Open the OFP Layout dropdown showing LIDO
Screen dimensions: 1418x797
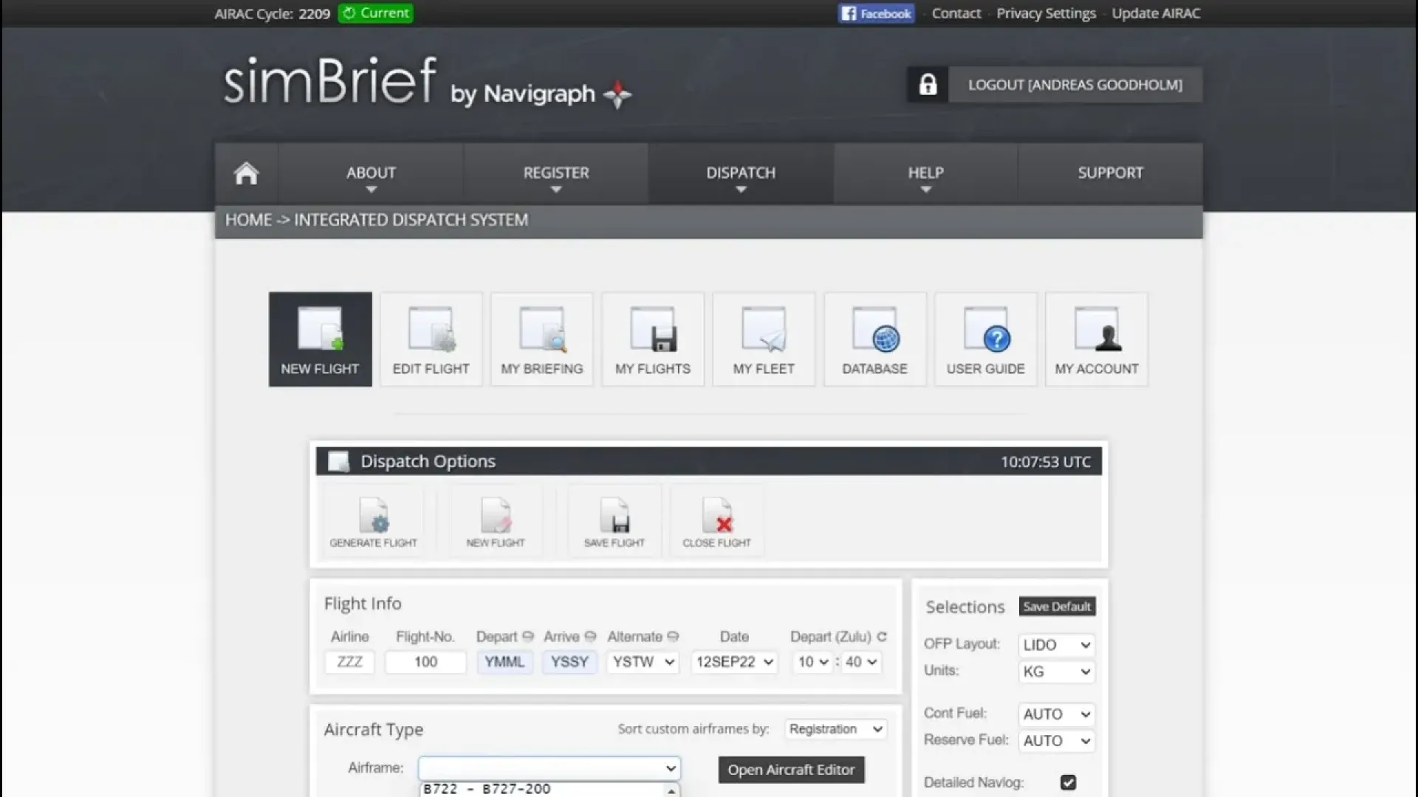coord(1055,644)
